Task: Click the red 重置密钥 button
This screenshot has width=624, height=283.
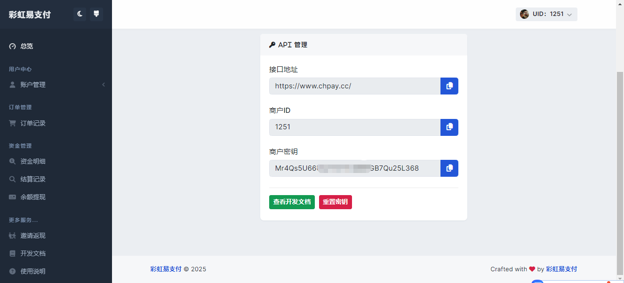Action: click(x=335, y=202)
